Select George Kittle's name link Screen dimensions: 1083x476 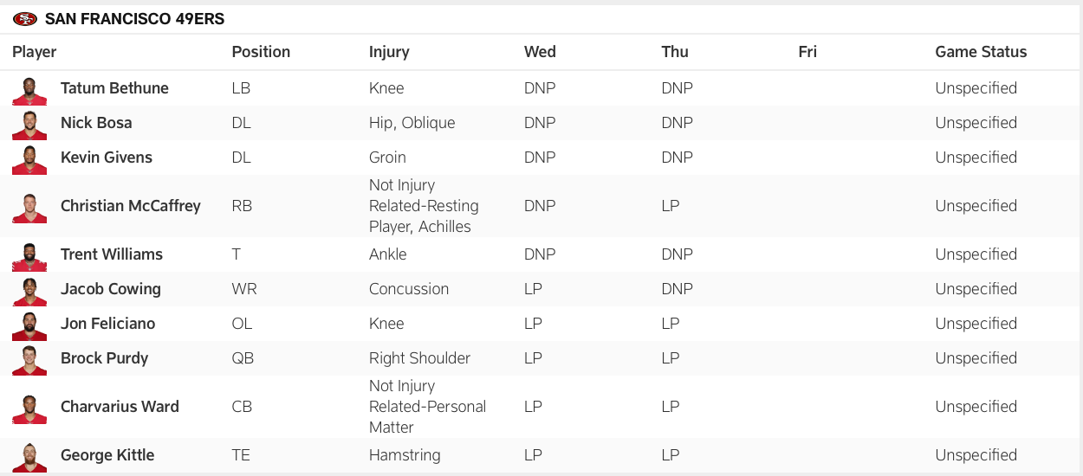point(107,455)
